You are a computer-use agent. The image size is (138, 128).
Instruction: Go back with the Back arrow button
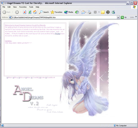(x=6, y=12)
